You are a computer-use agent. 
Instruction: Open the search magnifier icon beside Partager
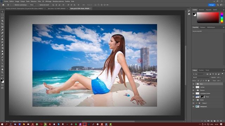click(218, 5)
